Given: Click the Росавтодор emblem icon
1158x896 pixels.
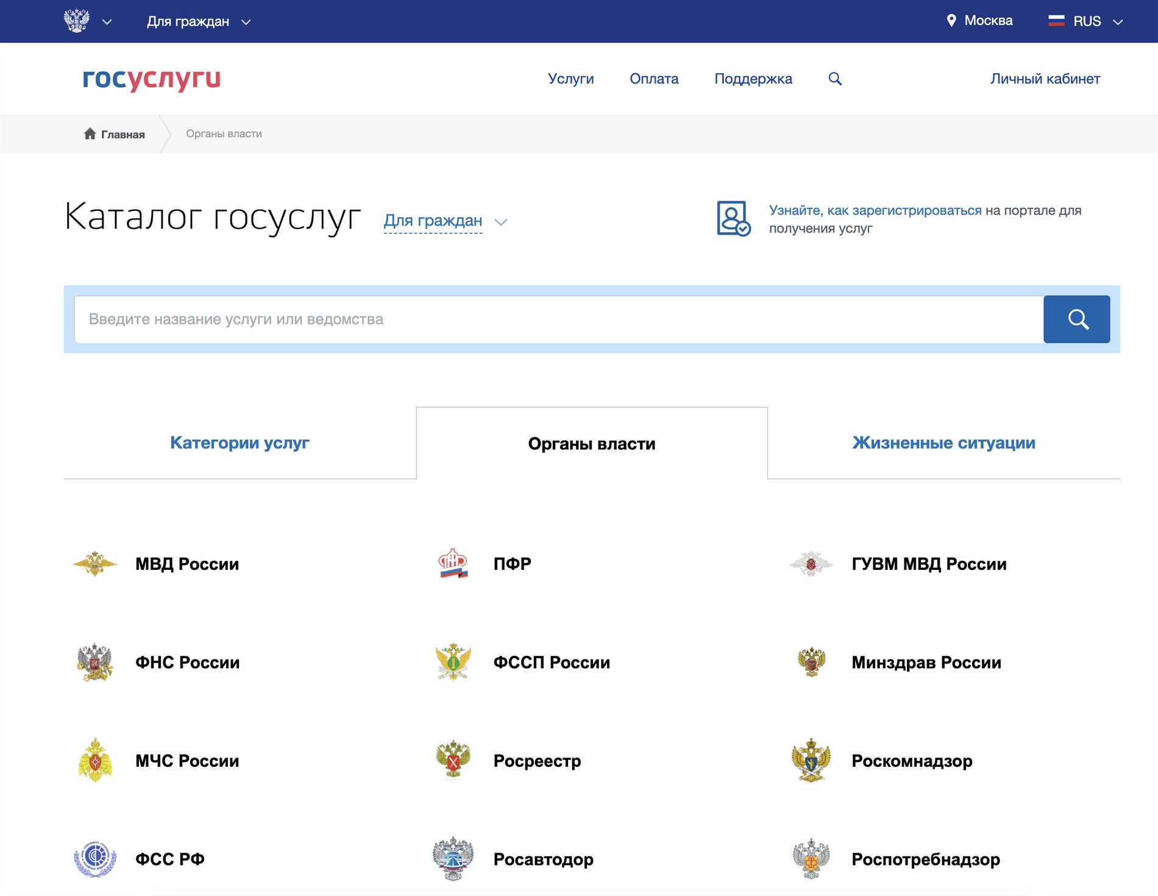Looking at the screenshot, I should [453, 859].
